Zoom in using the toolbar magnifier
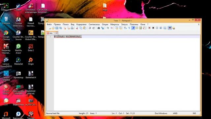 (x=107, y=28)
